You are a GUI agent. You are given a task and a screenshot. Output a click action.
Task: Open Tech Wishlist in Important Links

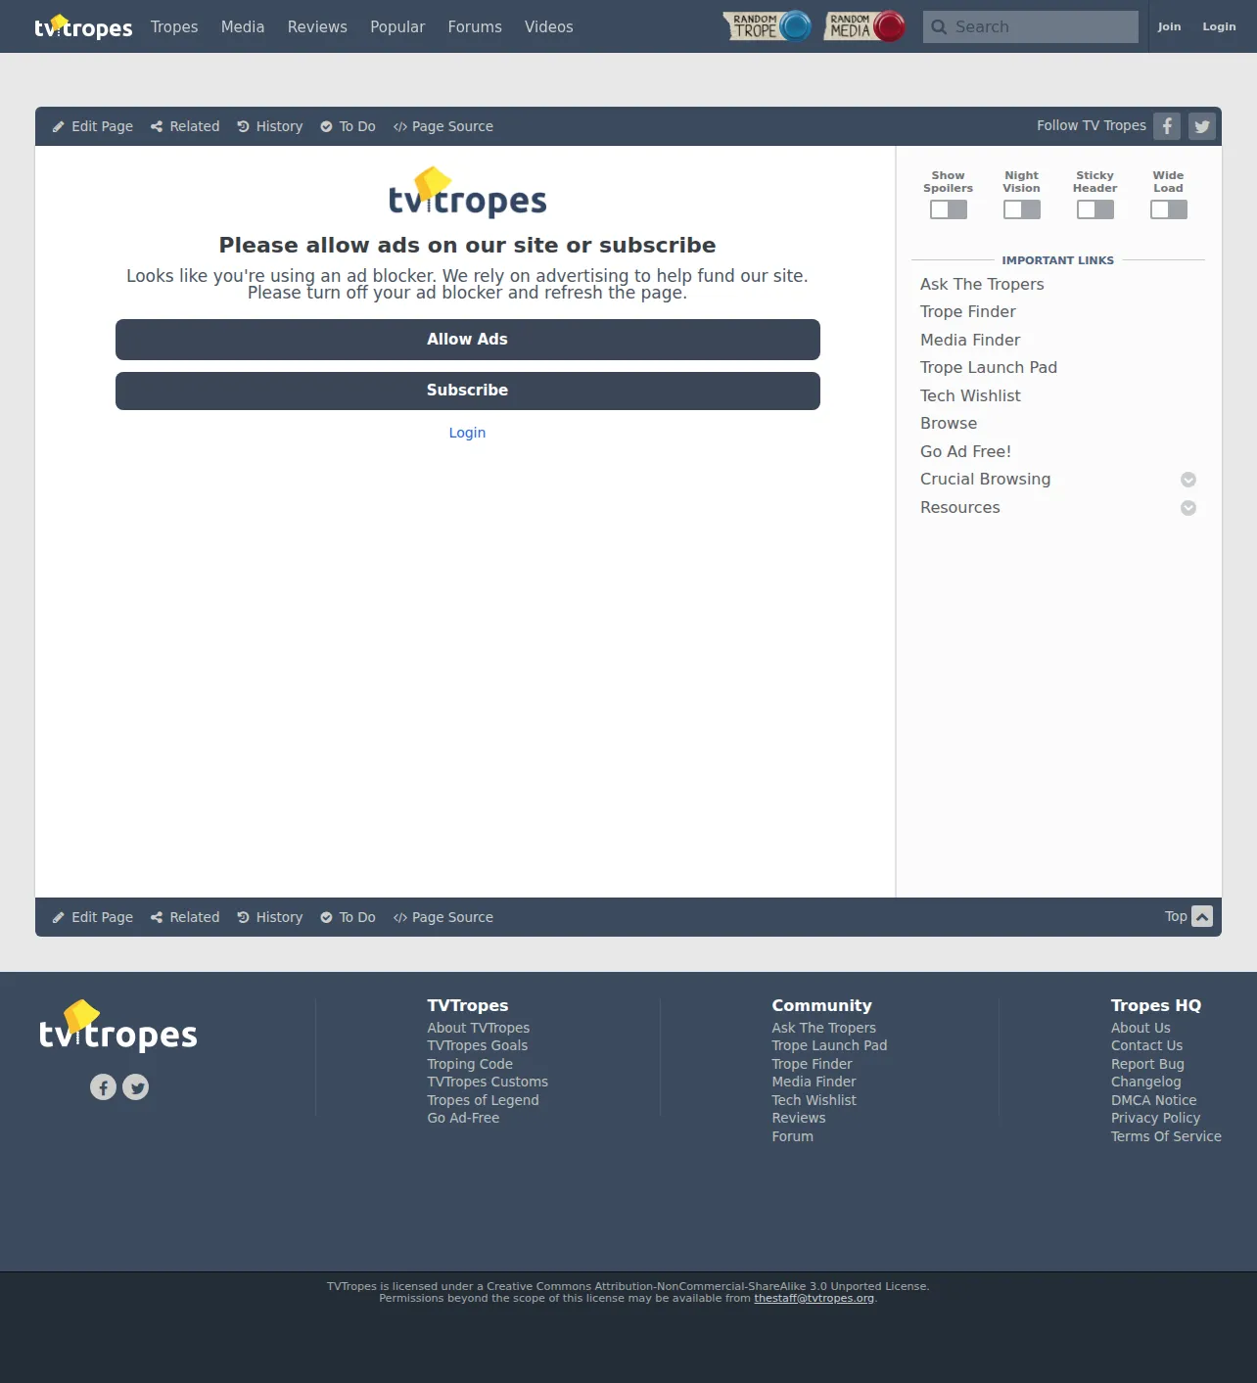[970, 396]
